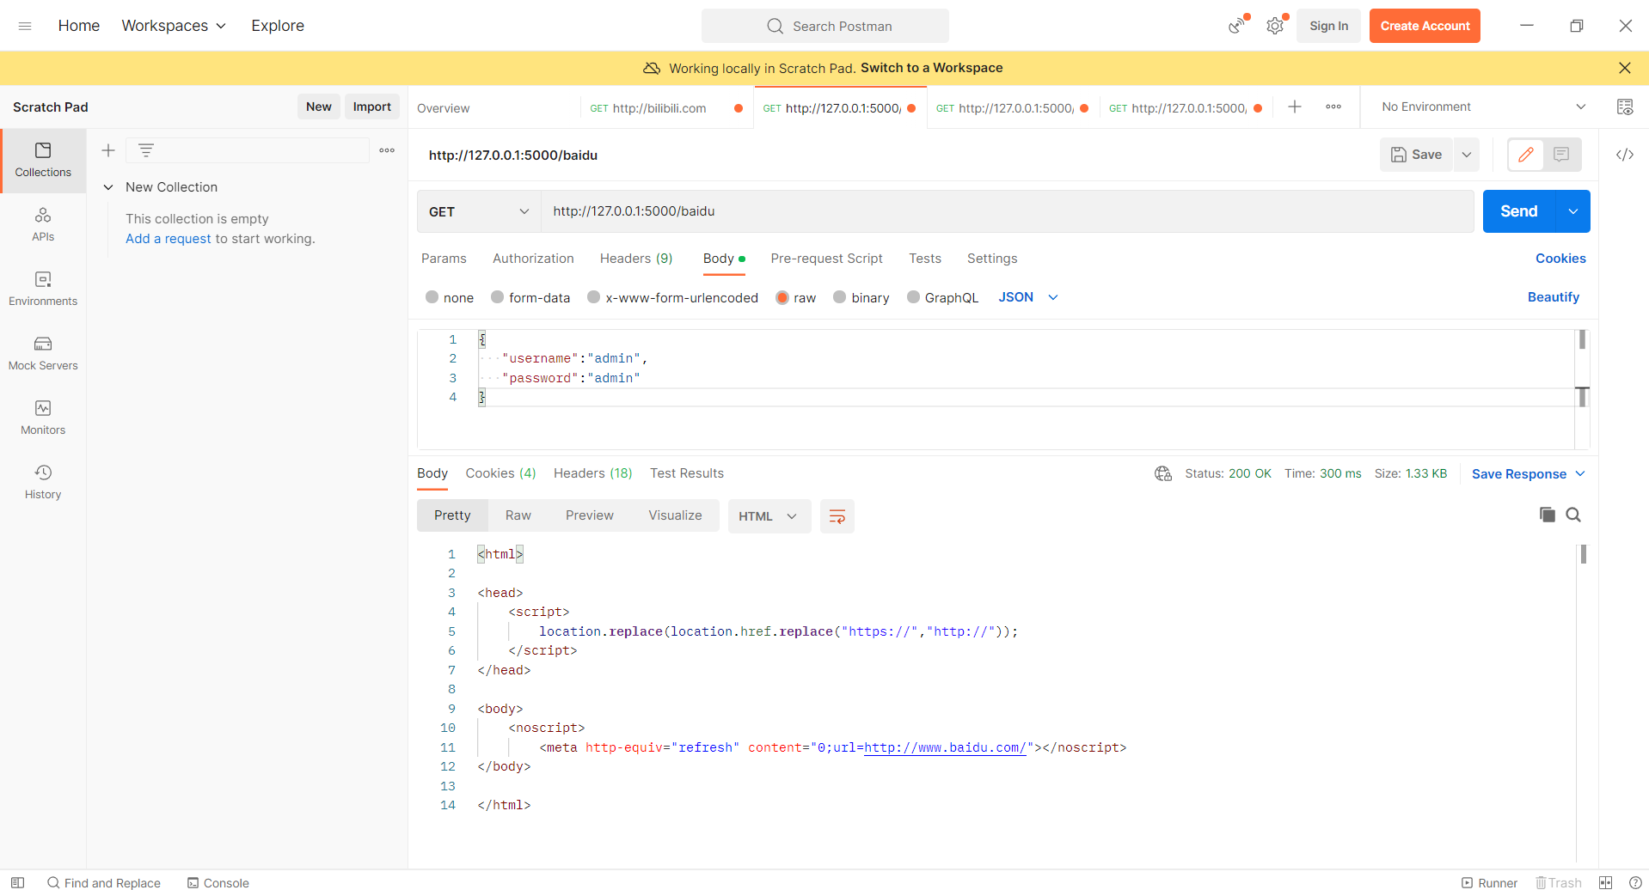Open the help icon in status bar
This screenshot has width=1649, height=890.
click(1635, 882)
